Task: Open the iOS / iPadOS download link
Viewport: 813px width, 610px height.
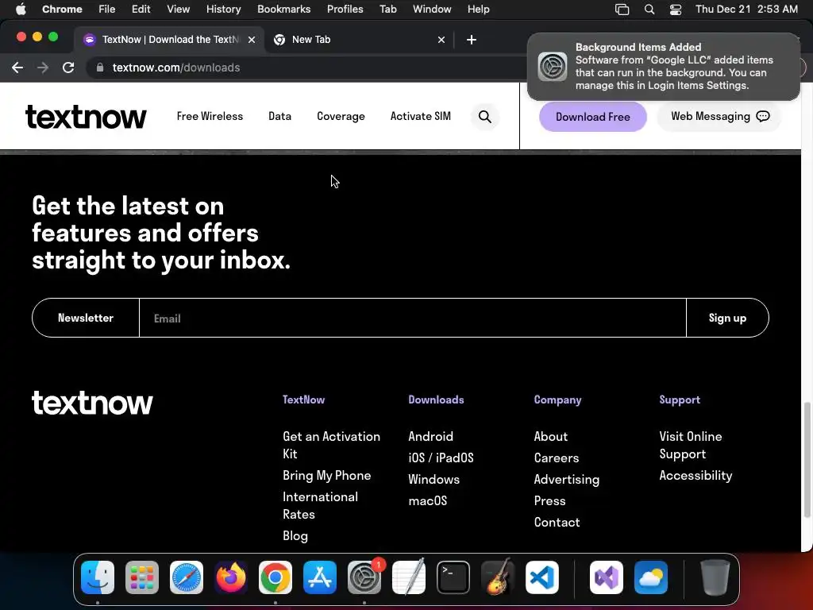Action: [441, 457]
